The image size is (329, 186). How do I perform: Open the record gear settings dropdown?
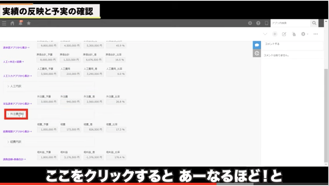pos(304,34)
